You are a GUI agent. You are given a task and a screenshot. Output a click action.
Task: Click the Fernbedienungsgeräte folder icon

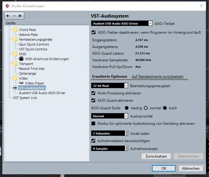pos(15,39)
